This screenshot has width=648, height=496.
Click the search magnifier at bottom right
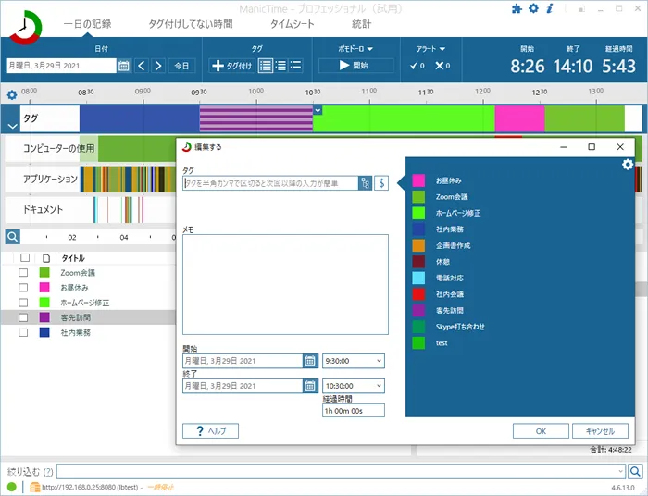click(x=635, y=471)
